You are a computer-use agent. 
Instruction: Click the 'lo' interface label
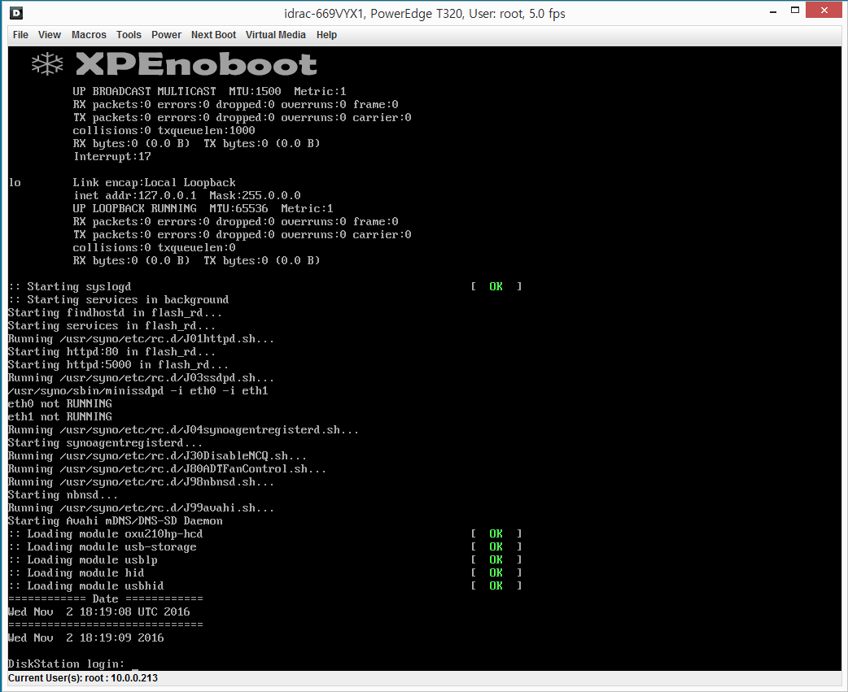pyautogui.click(x=15, y=182)
